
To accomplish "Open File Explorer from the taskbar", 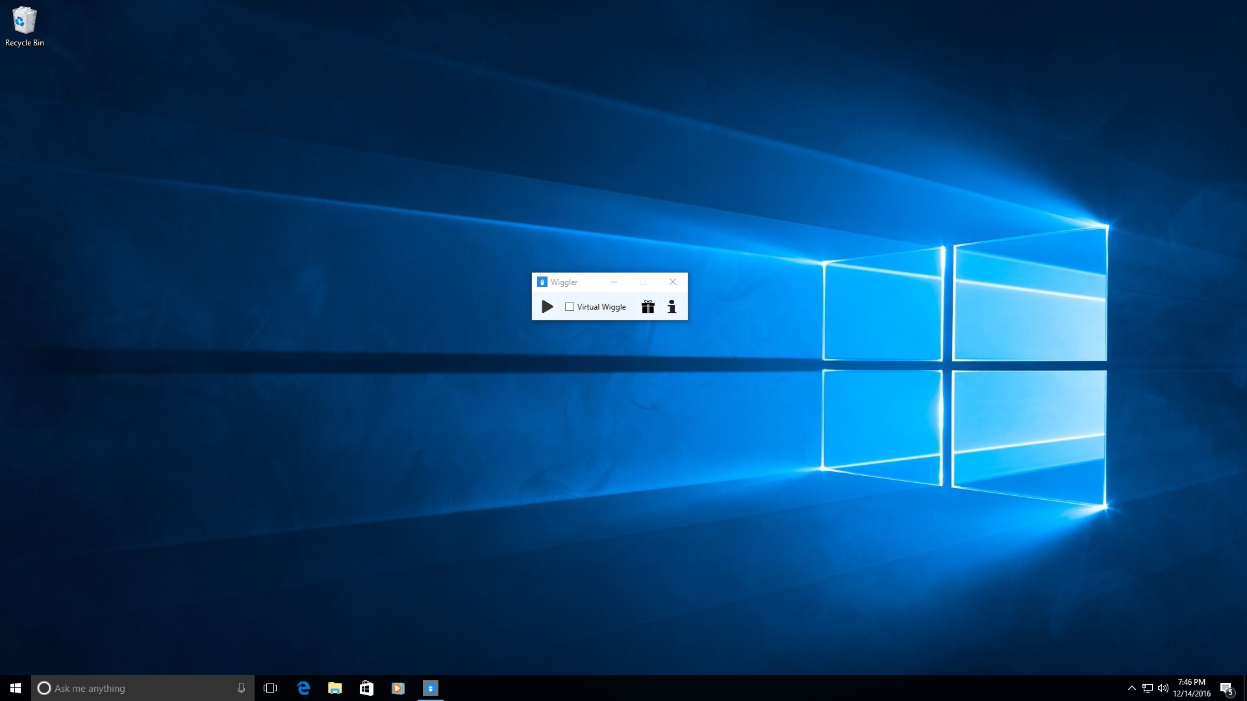I will coord(334,688).
